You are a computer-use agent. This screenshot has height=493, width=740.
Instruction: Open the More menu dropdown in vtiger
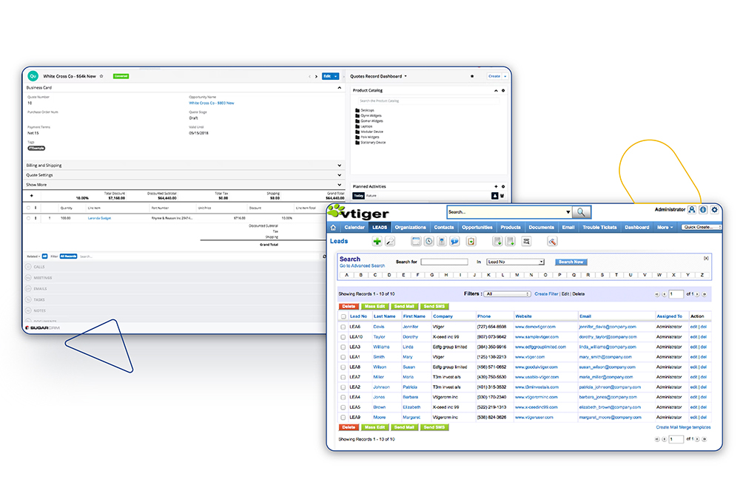[665, 227]
